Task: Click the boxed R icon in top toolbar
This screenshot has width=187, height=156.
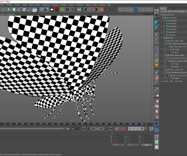Action: pyautogui.click(x=73, y=10)
